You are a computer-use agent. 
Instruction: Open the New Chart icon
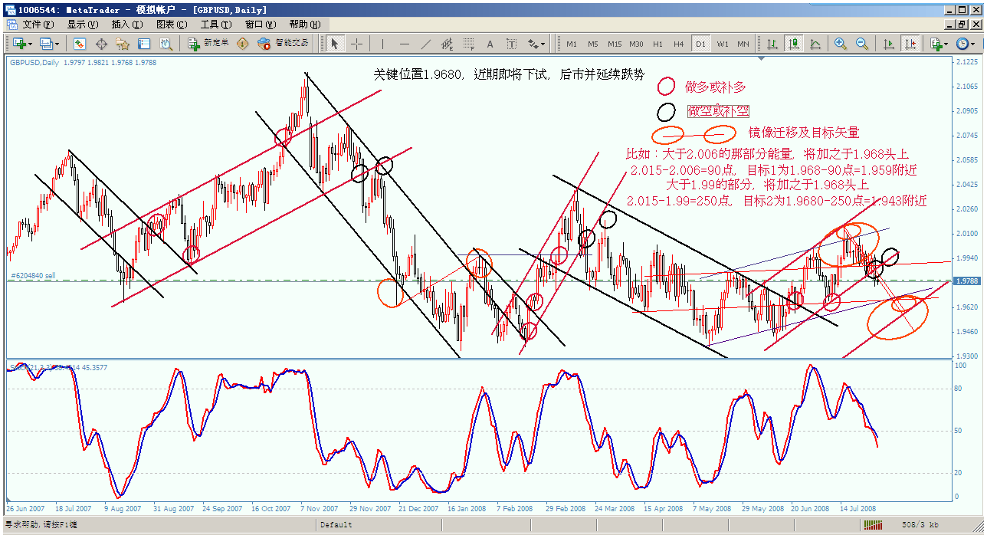(18, 44)
